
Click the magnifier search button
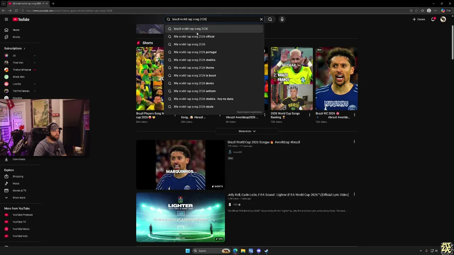pos(270,19)
